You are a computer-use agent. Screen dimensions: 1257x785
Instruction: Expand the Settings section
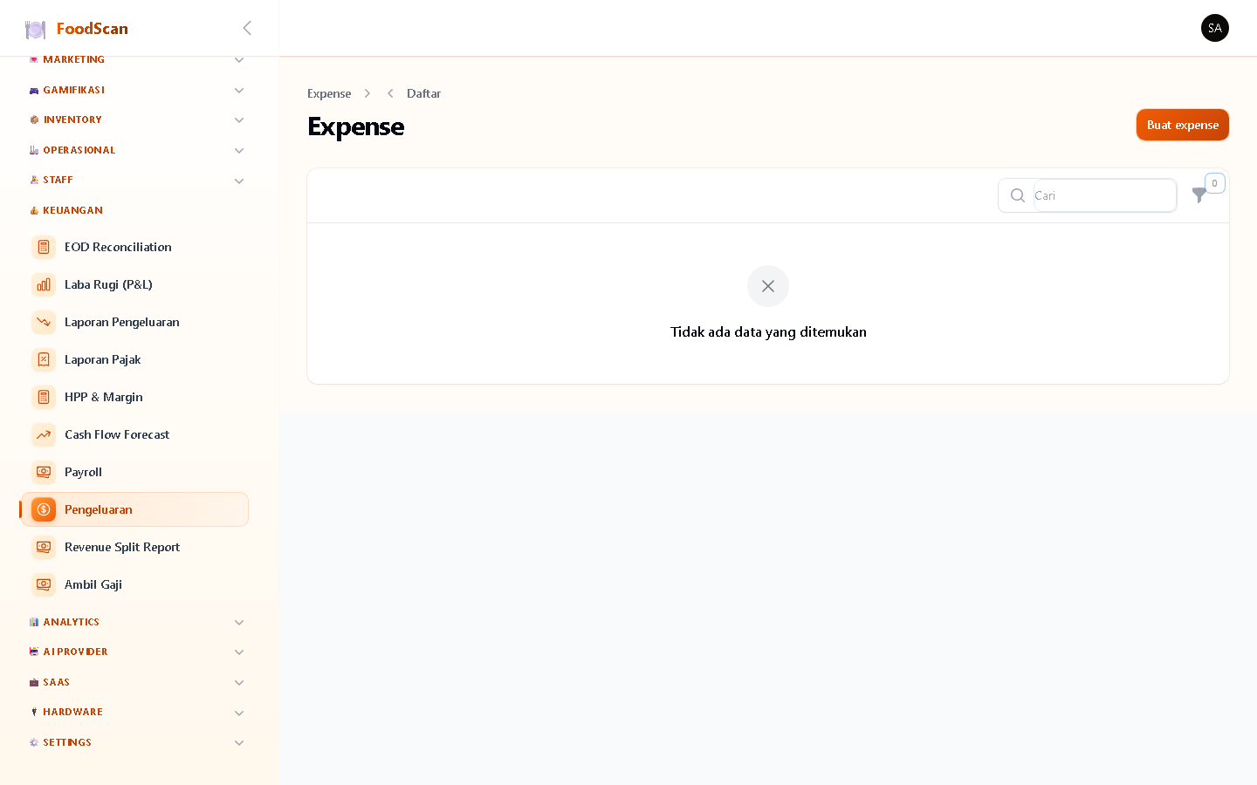(x=135, y=743)
